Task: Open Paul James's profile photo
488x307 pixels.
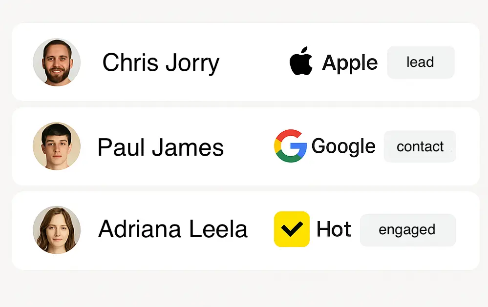Action: pyautogui.click(x=57, y=146)
